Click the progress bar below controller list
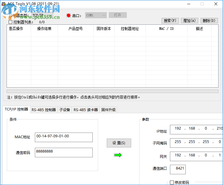Image resolution: width=223 pixels, height=185 pixels. 112,91
